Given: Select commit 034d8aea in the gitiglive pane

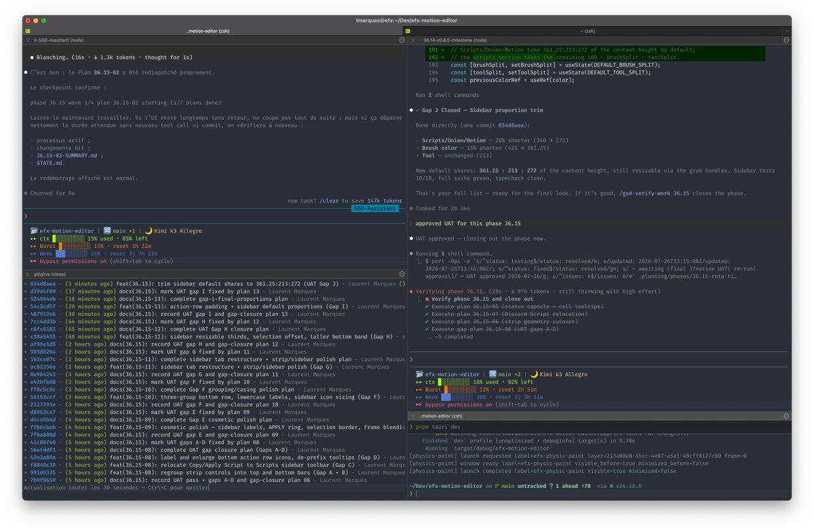Looking at the screenshot, I should tap(214, 284).
